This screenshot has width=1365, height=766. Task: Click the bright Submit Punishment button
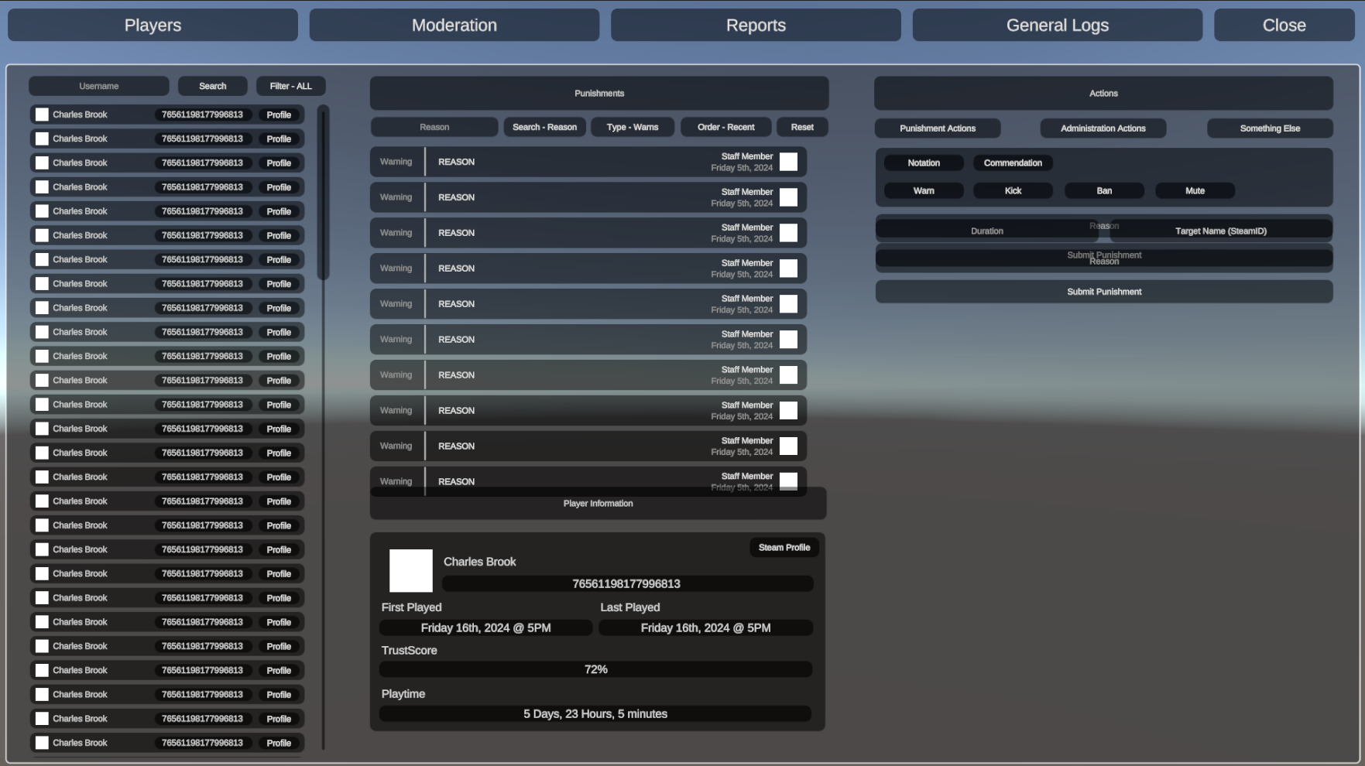point(1104,292)
